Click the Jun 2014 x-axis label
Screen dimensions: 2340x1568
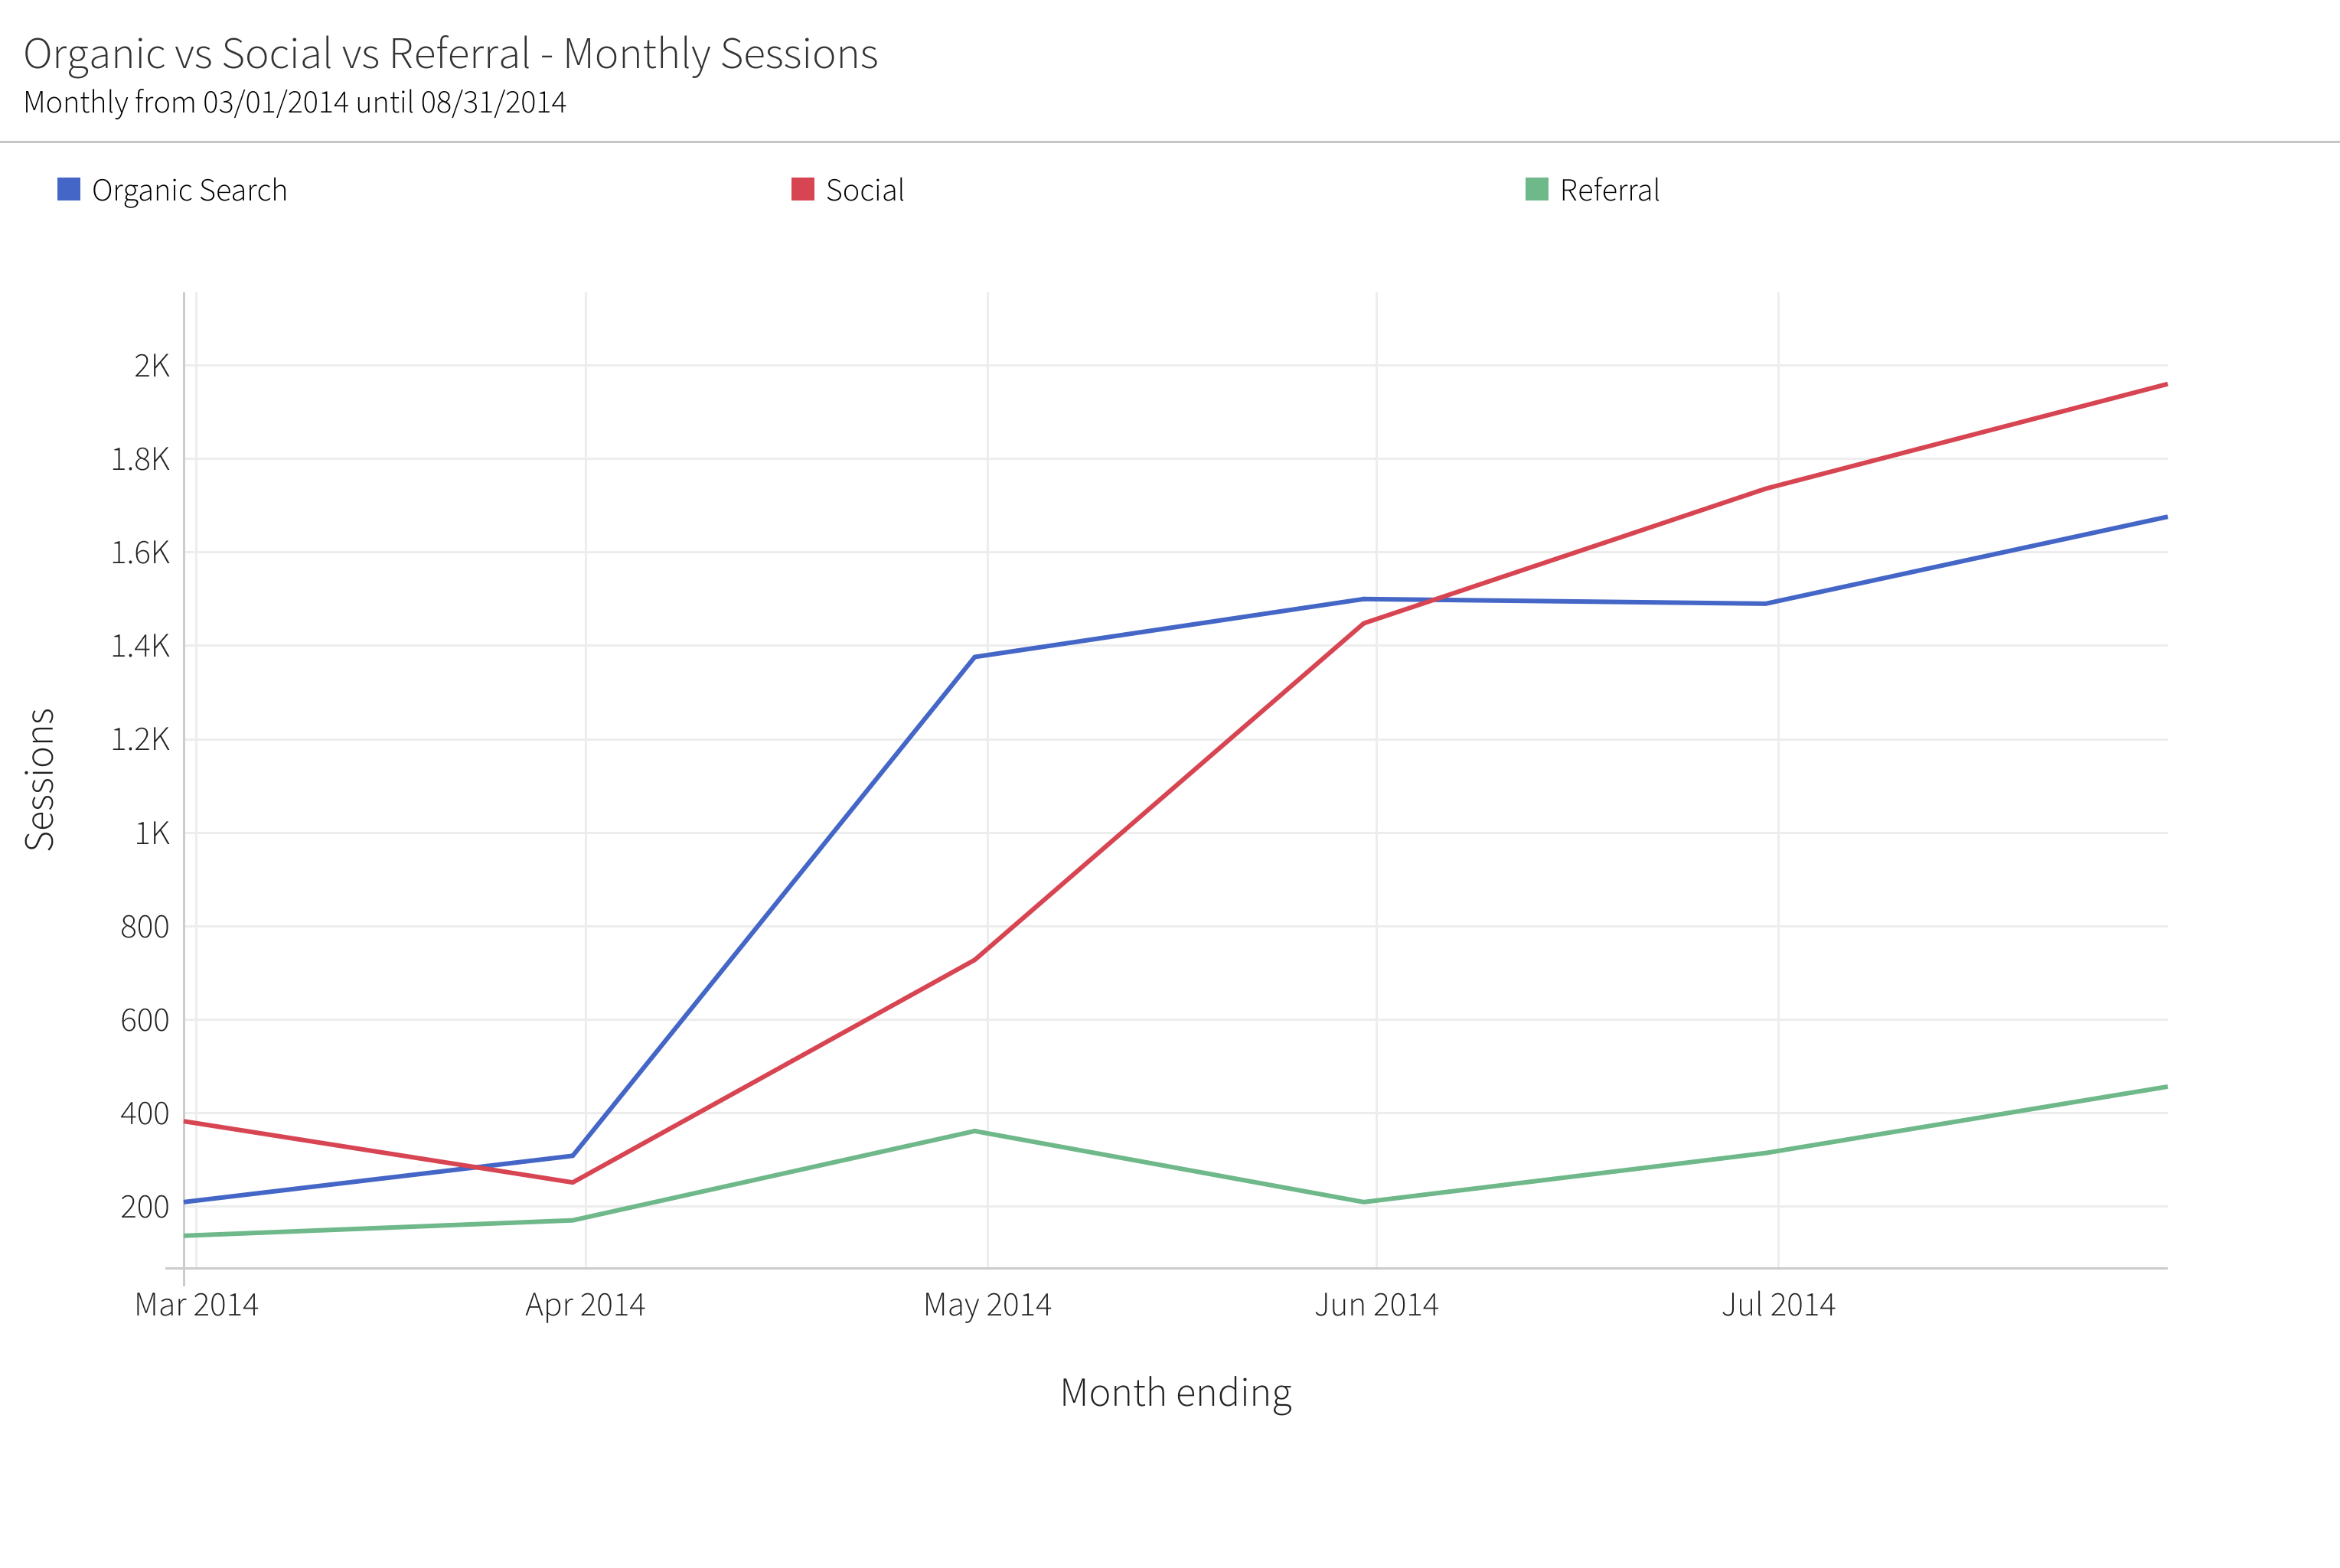click(x=1376, y=1305)
